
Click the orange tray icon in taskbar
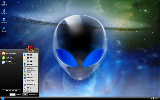[154, 98]
